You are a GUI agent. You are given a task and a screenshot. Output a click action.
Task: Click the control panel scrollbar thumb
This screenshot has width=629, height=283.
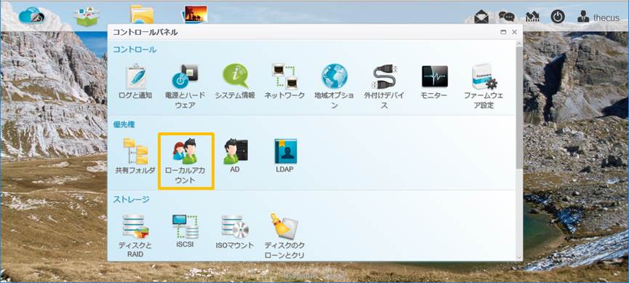pyautogui.click(x=519, y=108)
